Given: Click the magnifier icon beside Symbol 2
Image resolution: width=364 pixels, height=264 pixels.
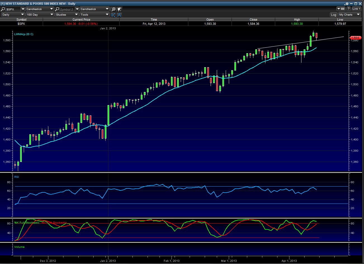Looking at the screenshot, I should (x=57, y=9).
